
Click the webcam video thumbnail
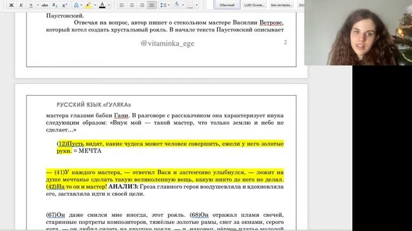pos(358,33)
